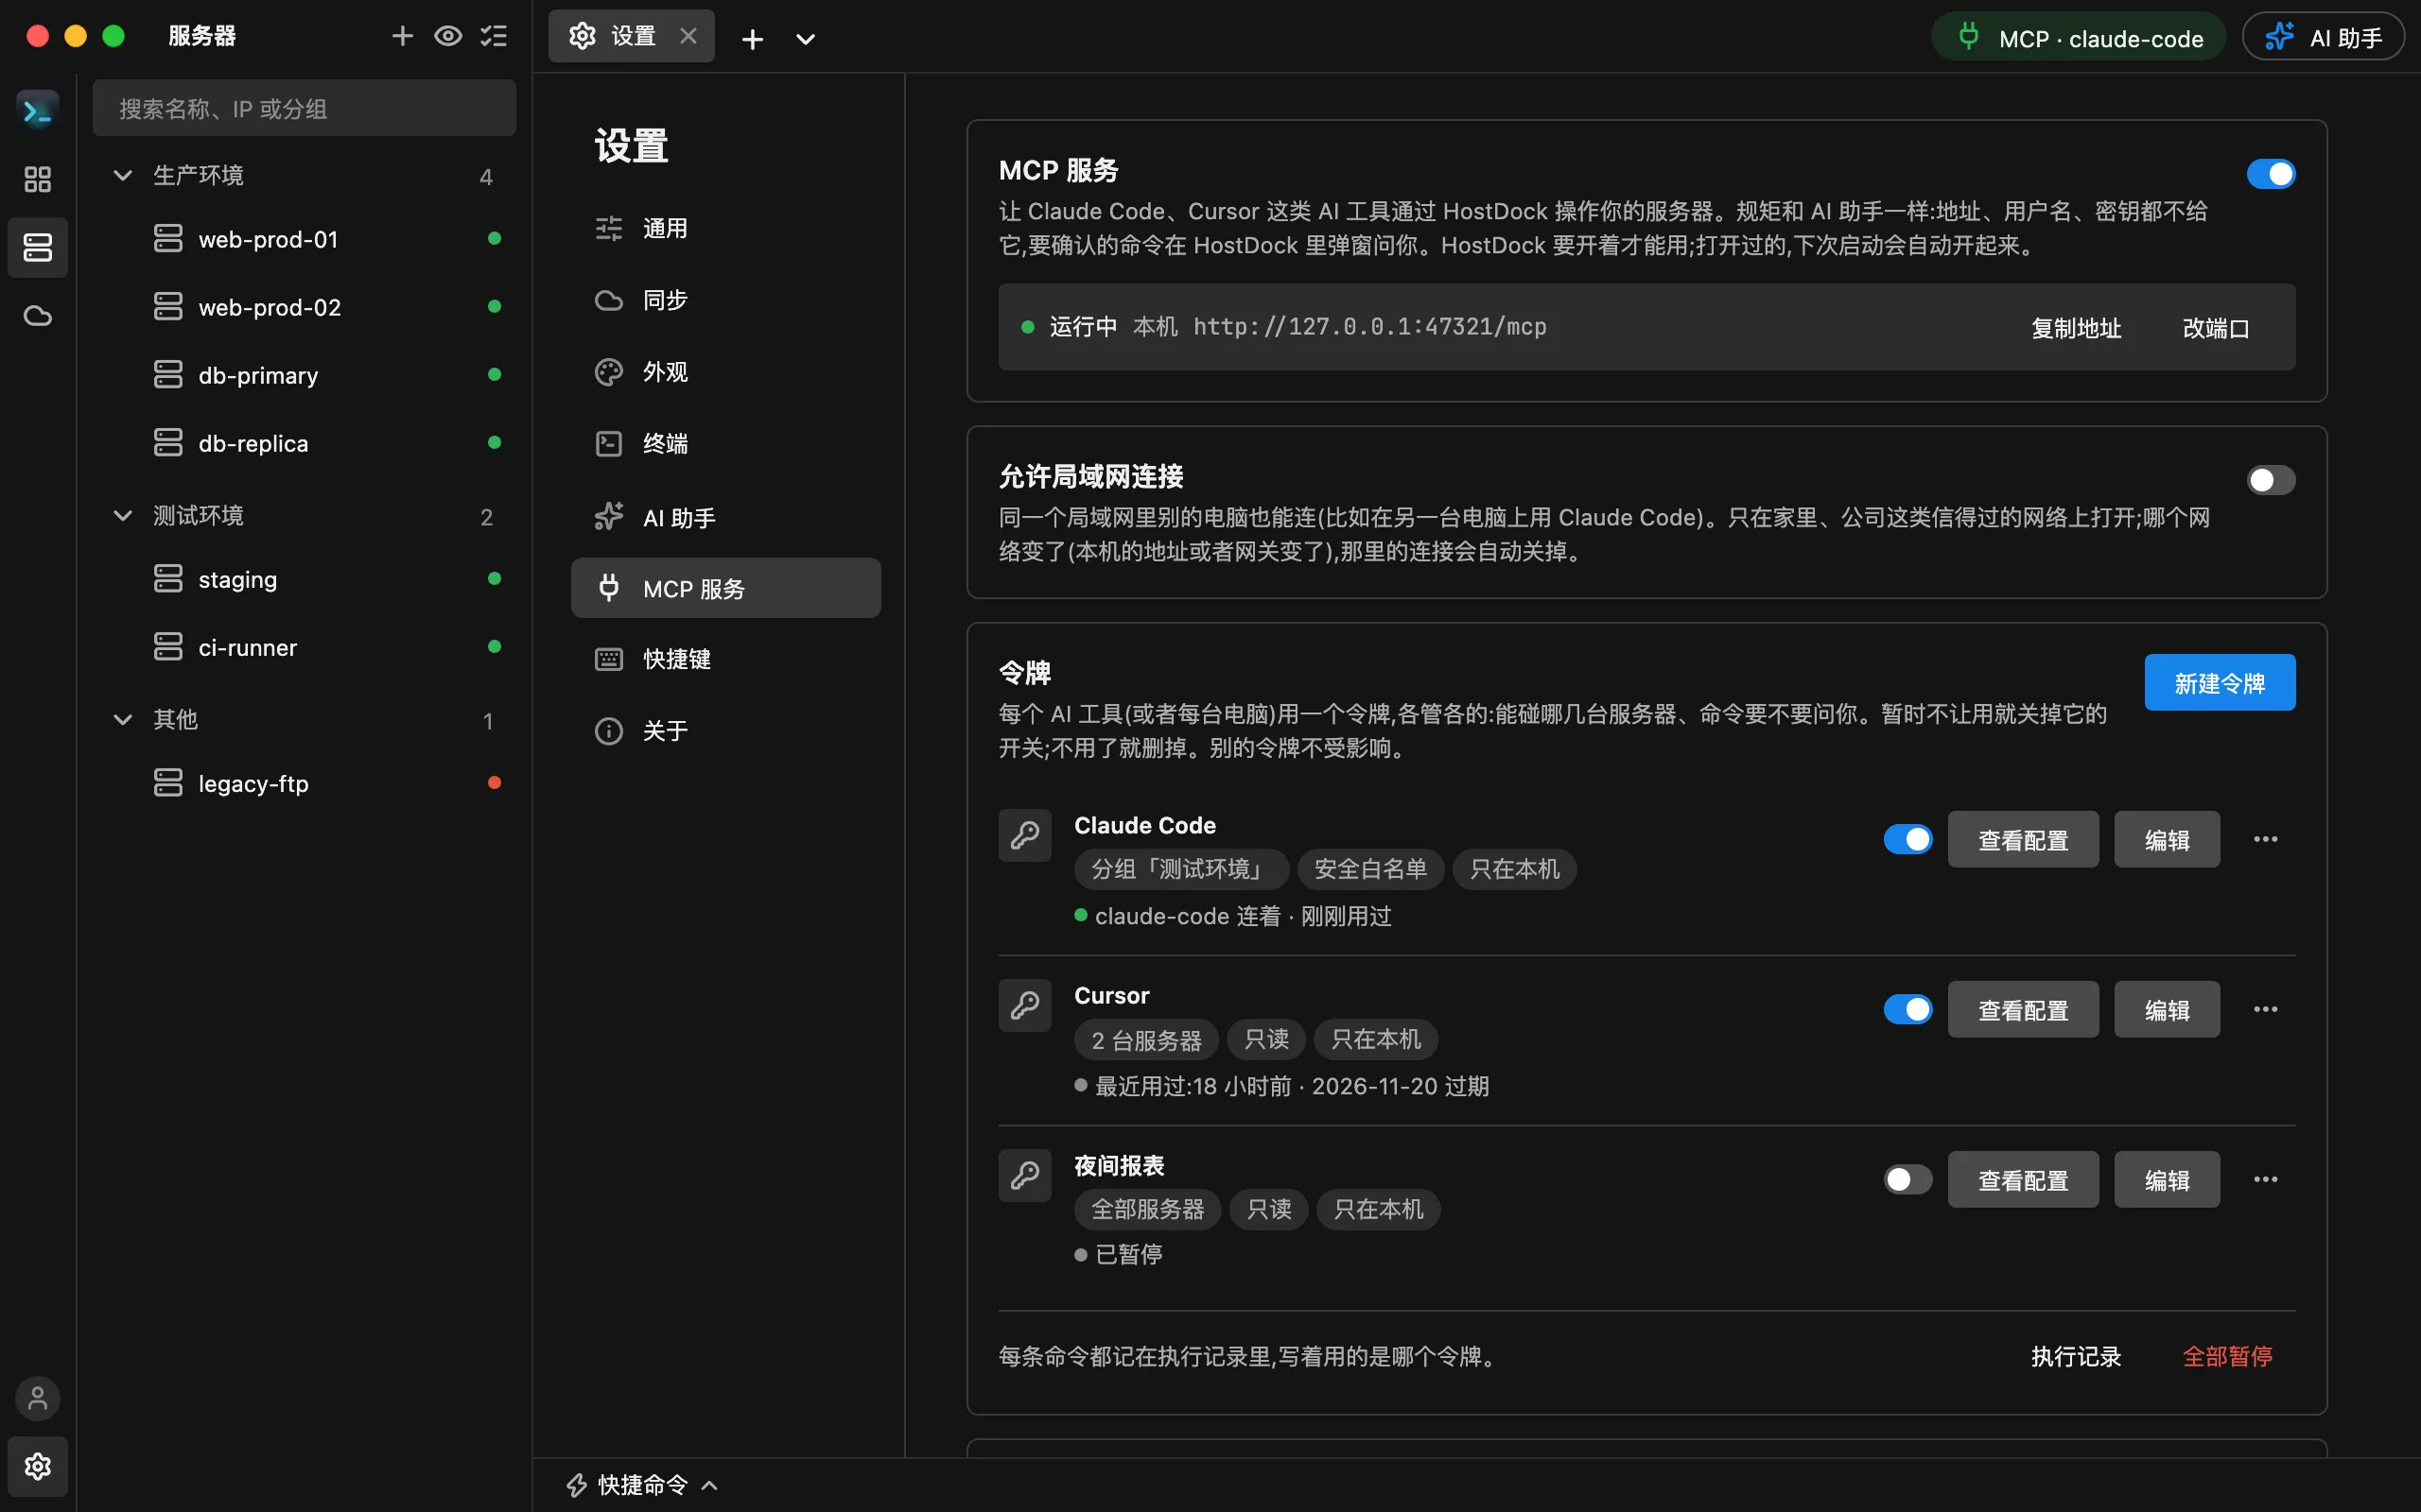View config for Claude Code token
2421x1512 pixels.
coord(2023,839)
